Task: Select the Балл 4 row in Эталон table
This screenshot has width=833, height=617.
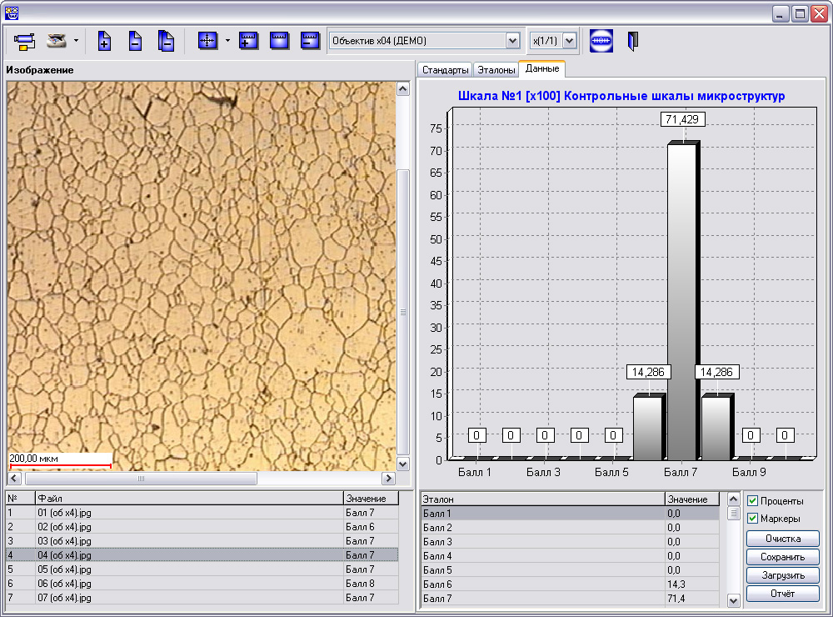Action: tap(570, 556)
